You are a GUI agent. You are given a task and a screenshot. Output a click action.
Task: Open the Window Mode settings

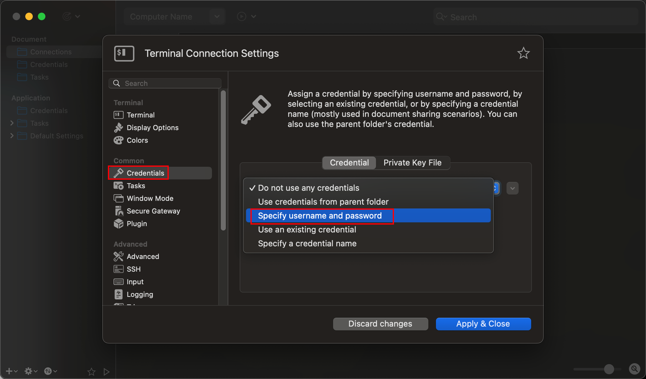point(150,198)
